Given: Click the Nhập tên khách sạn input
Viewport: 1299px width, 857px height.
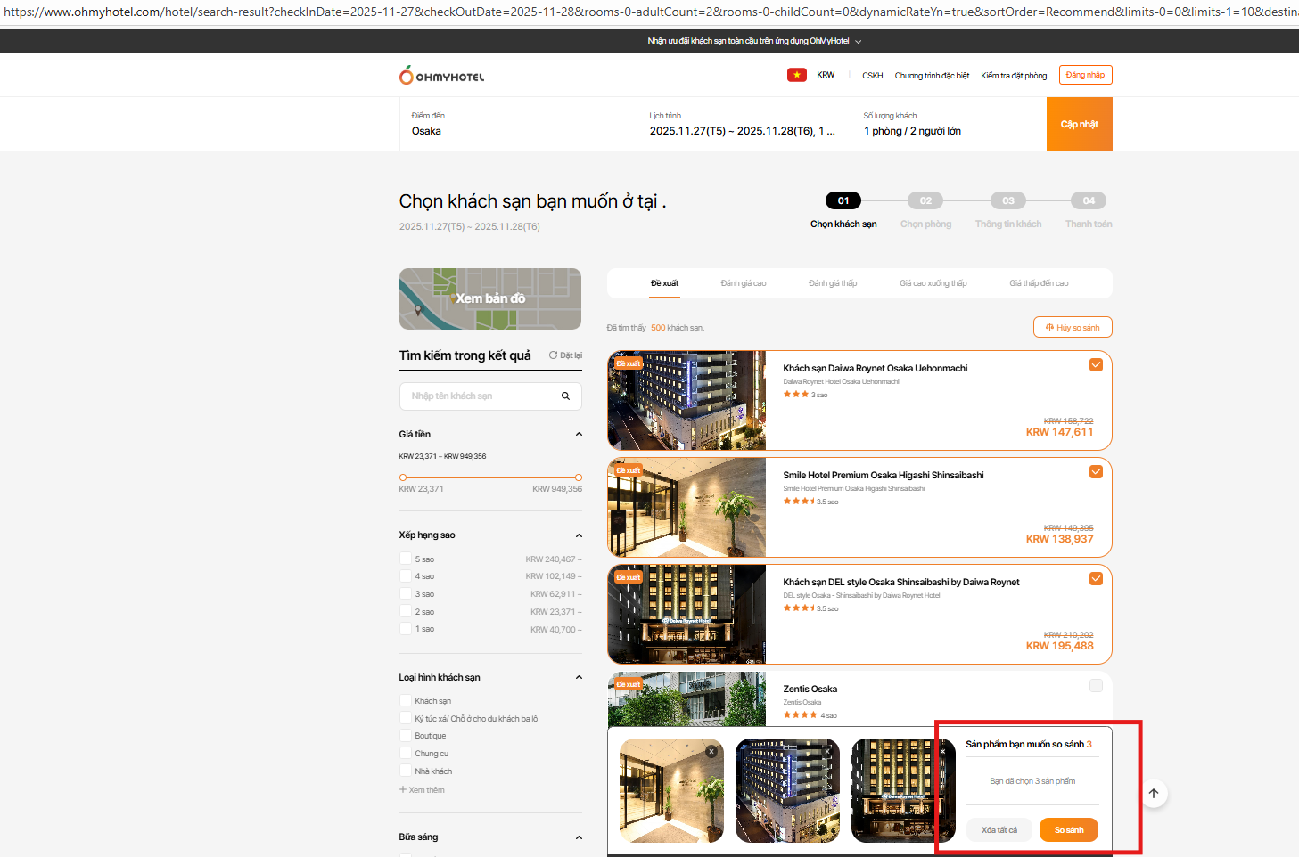Looking at the screenshot, I should [490, 396].
